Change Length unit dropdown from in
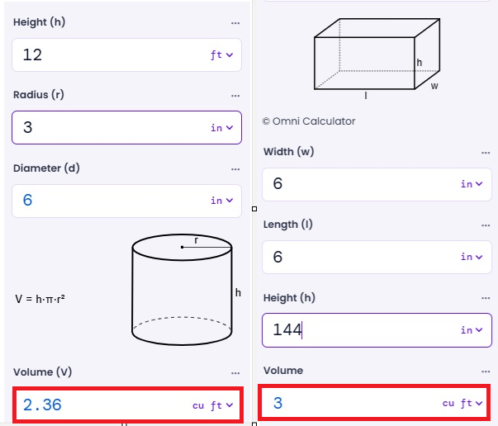 (472, 257)
